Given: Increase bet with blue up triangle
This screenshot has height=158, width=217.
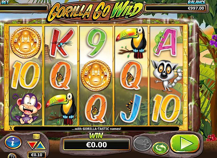Looking at the screenshot, I should click(40, 145).
